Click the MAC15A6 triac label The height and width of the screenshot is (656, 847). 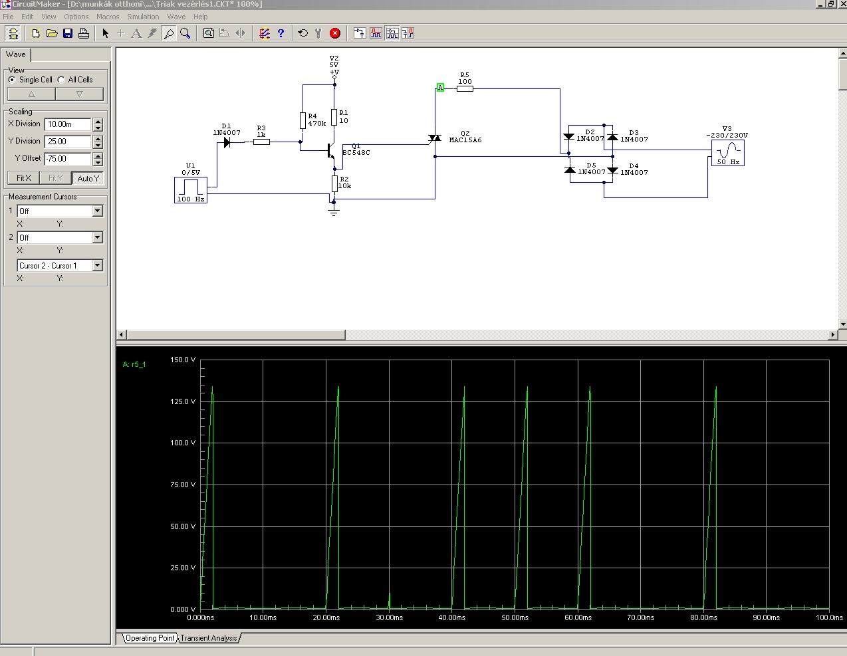(x=465, y=140)
